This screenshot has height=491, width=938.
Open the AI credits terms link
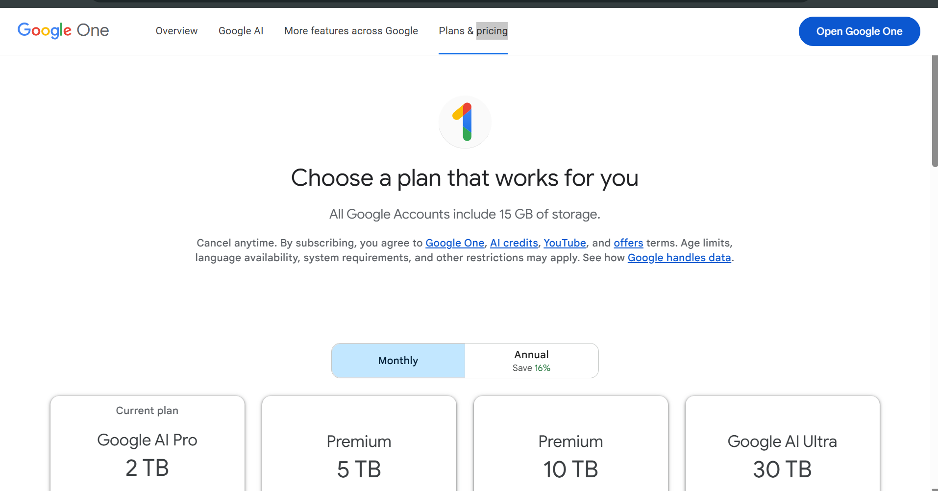[x=514, y=243]
